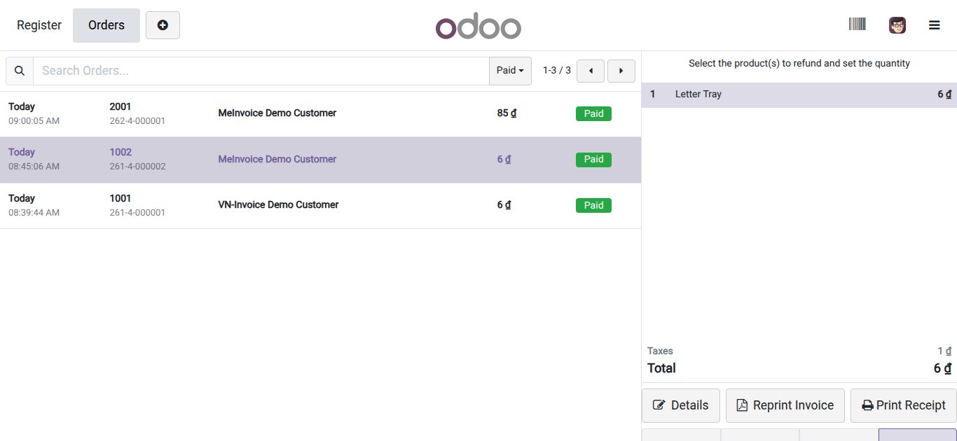Expand the Paid filter dropdown

(x=510, y=71)
